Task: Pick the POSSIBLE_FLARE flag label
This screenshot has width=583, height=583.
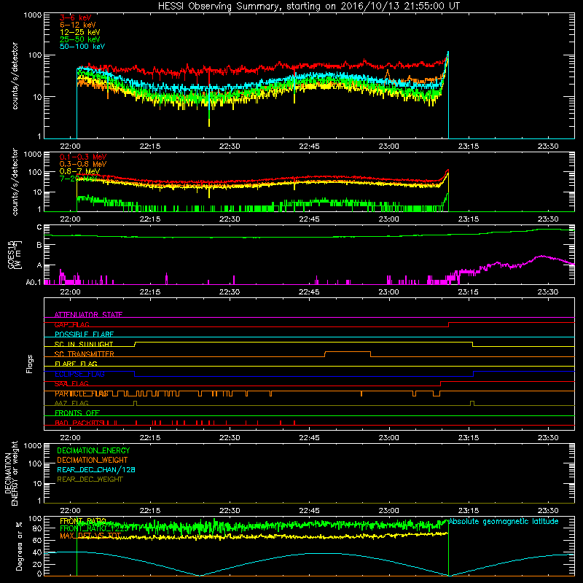Action: [x=84, y=334]
